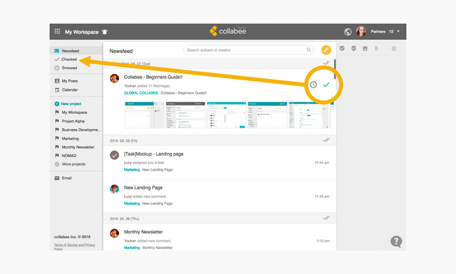Toggle the Mockup - Landing page task checkbox
Screen dimensions: 456x274
(115, 155)
